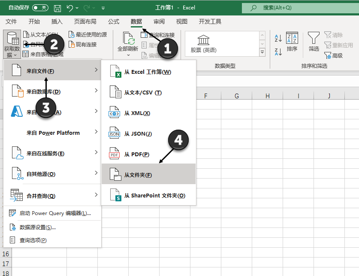The height and width of the screenshot is (276, 359).
Task: Open 来自 Power Platform submenu
Action: click(52, 132)
